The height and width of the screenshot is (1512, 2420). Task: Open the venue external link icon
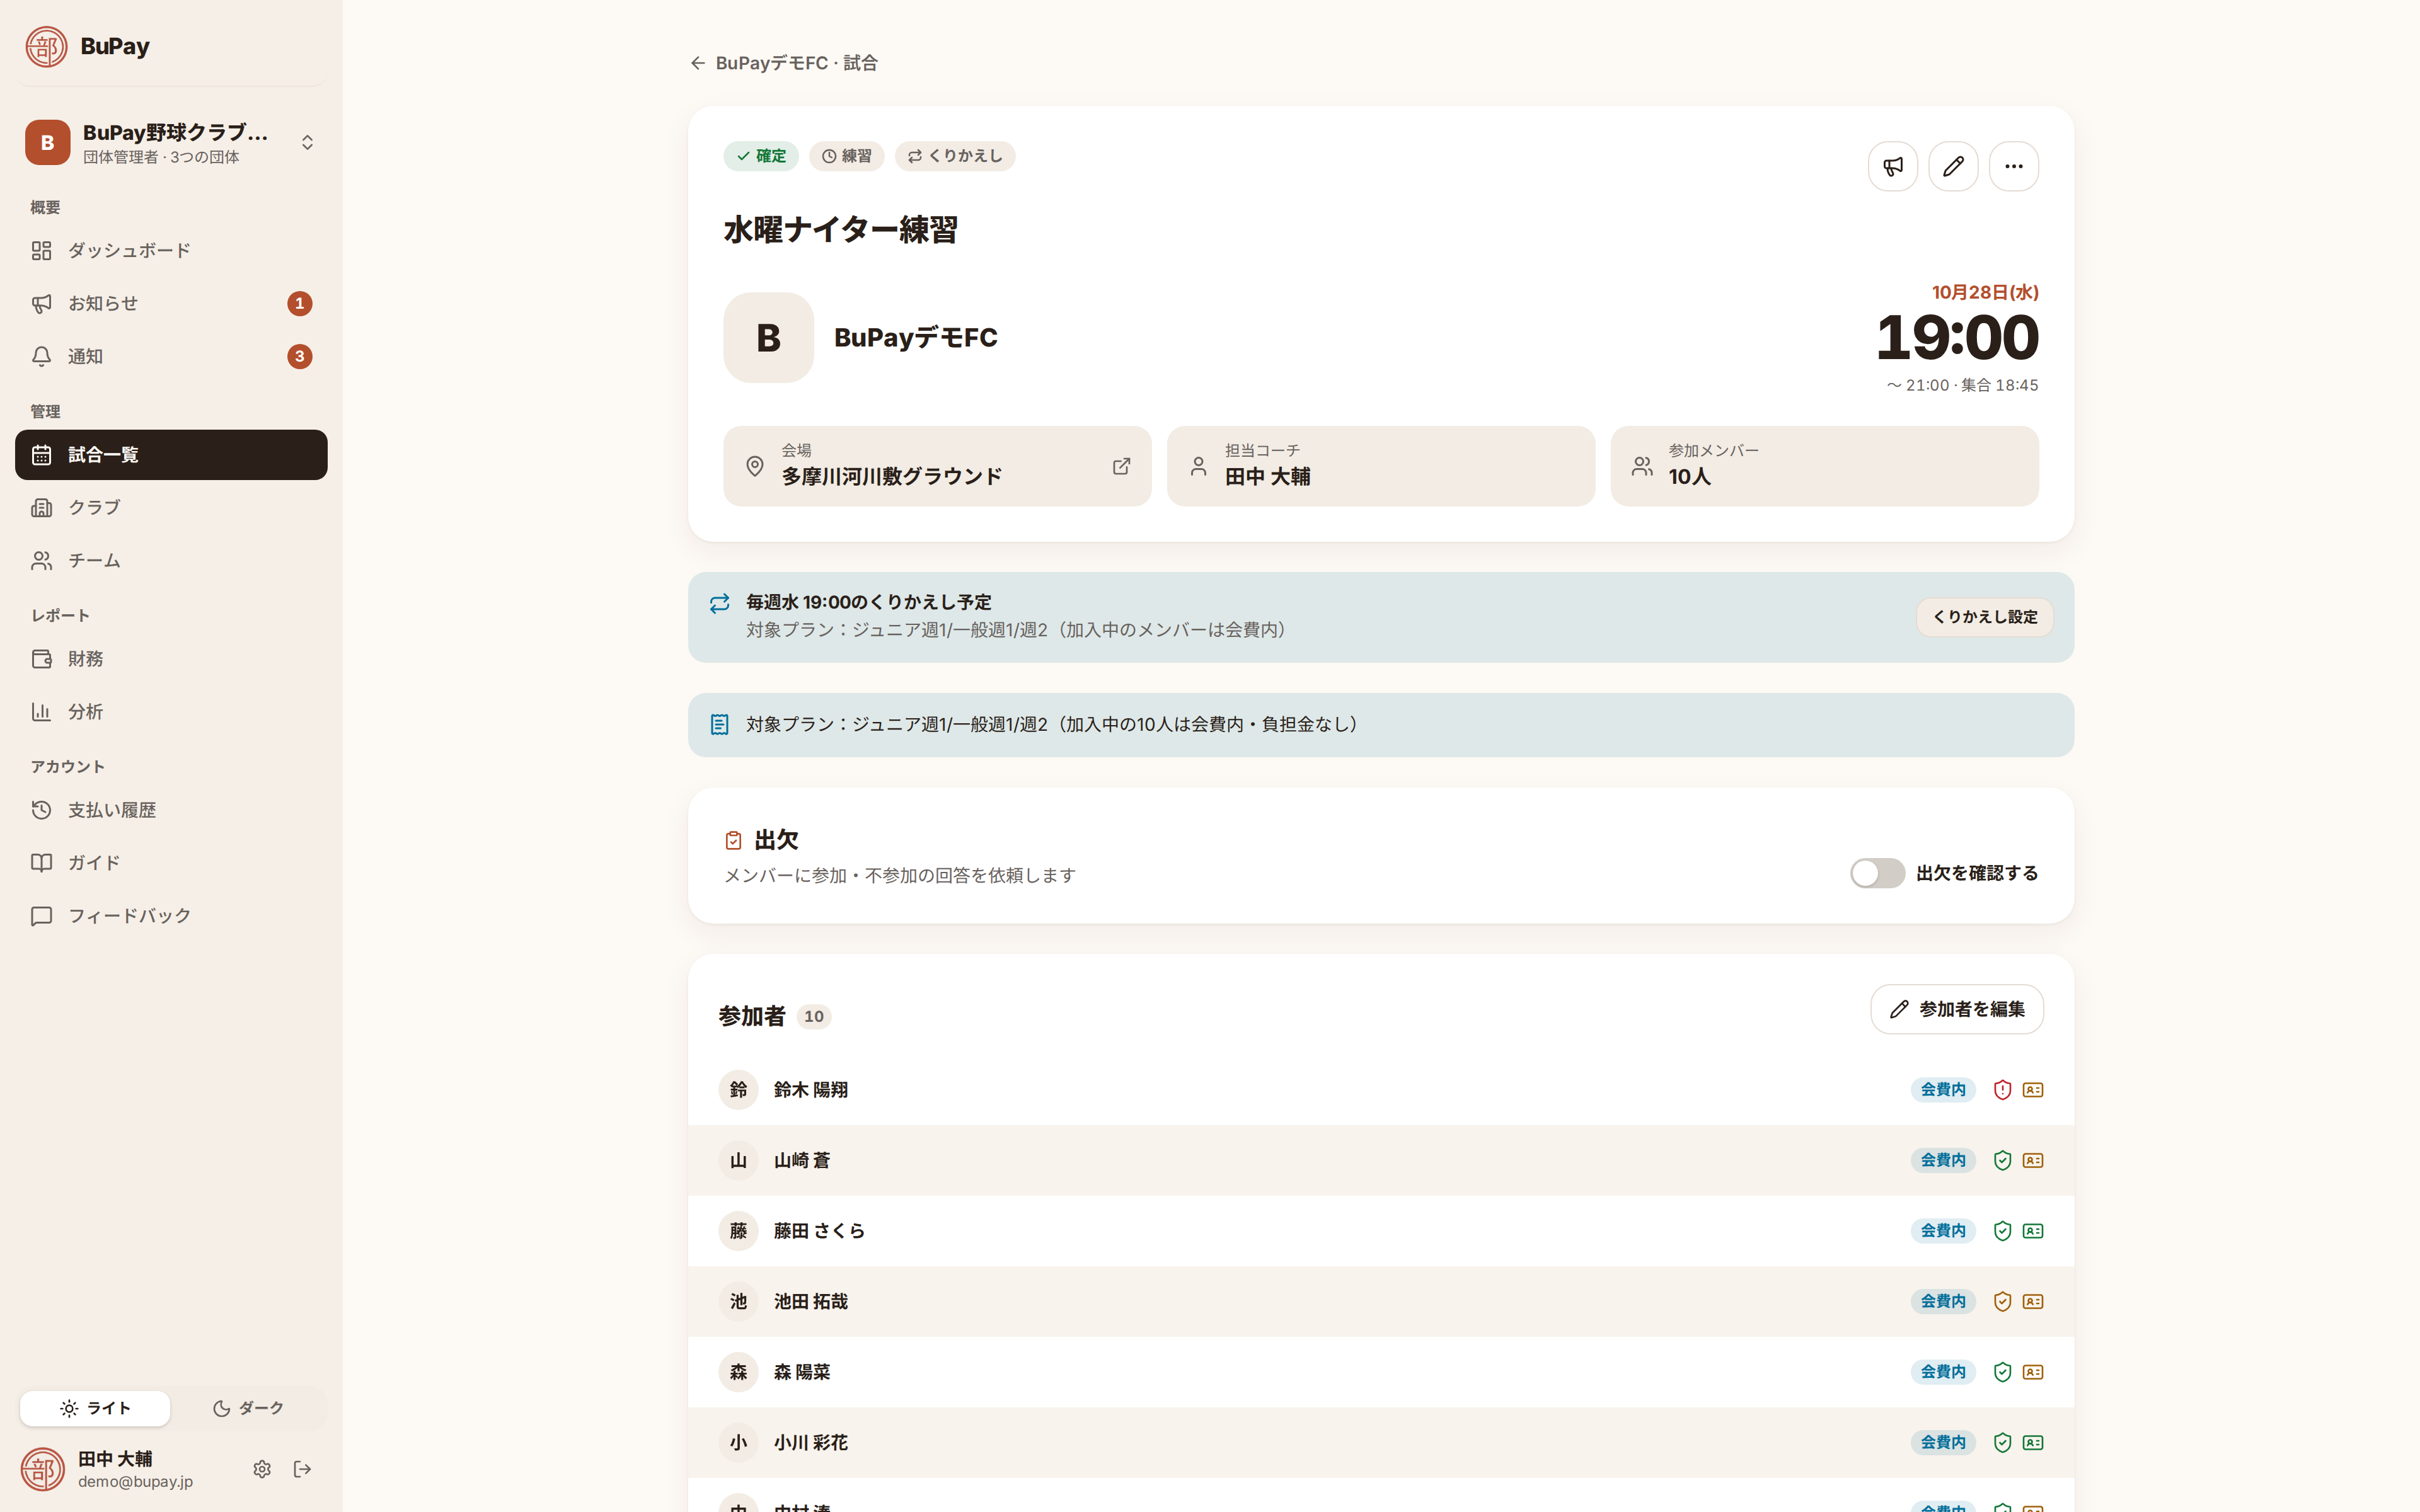1121,466
